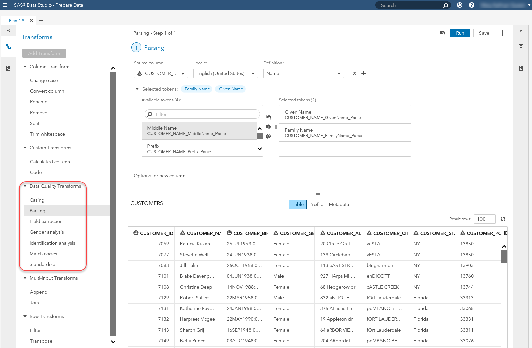Click the help question mark icon
The height and width of the screenshot is (348, 532).
(471, 5)
